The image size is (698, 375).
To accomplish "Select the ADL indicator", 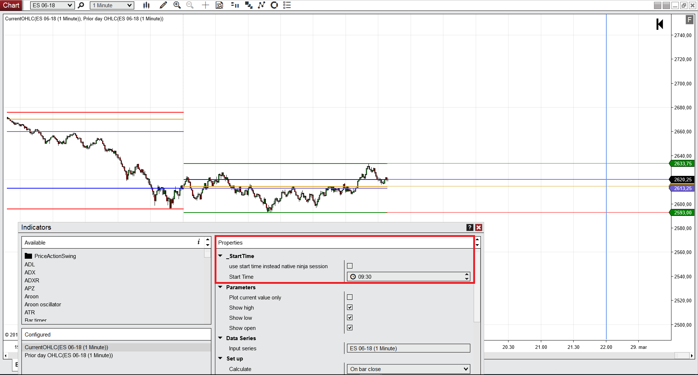I will [30, 265].
